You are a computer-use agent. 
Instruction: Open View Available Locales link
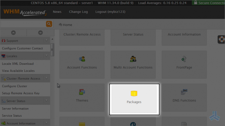[x=18, y=71]
